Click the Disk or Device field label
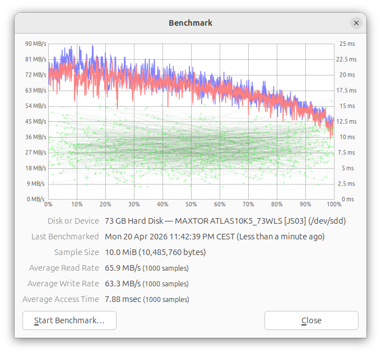This screenshot has height=354, width=381. [73, 221]
